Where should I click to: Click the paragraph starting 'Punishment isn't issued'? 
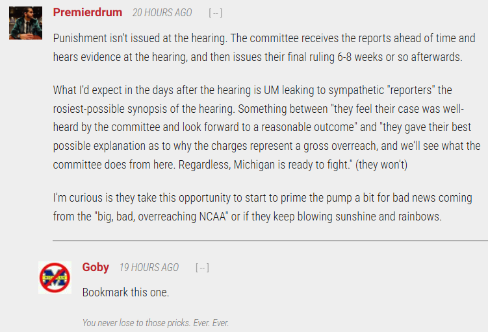[264, 47]
